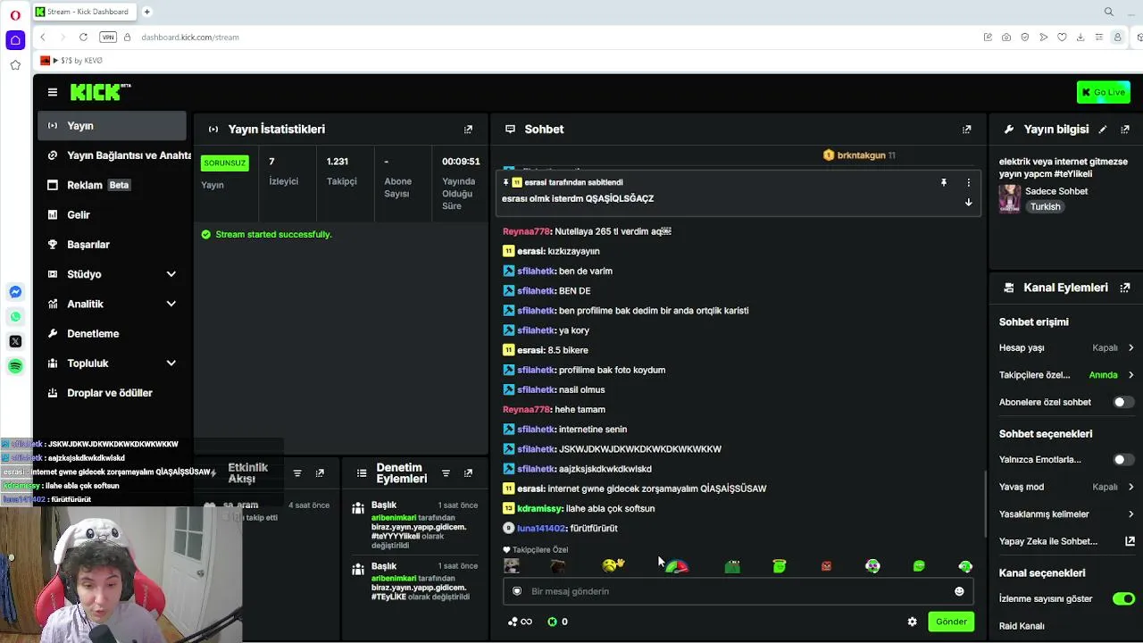Pop out the Yayın bilgisi panel
1143x643 pixels.
pos(1125,129)
